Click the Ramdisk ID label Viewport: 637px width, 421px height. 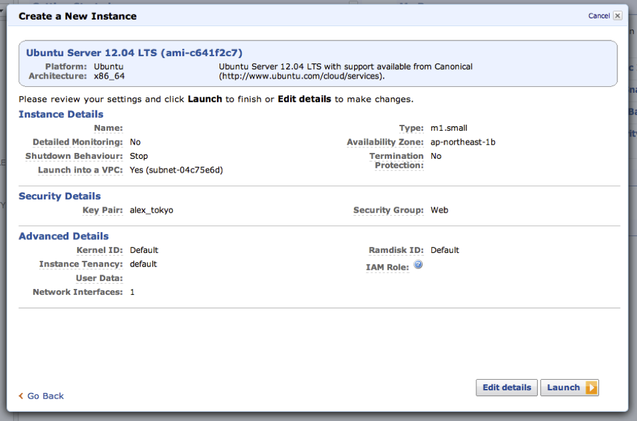pos(396,250)
